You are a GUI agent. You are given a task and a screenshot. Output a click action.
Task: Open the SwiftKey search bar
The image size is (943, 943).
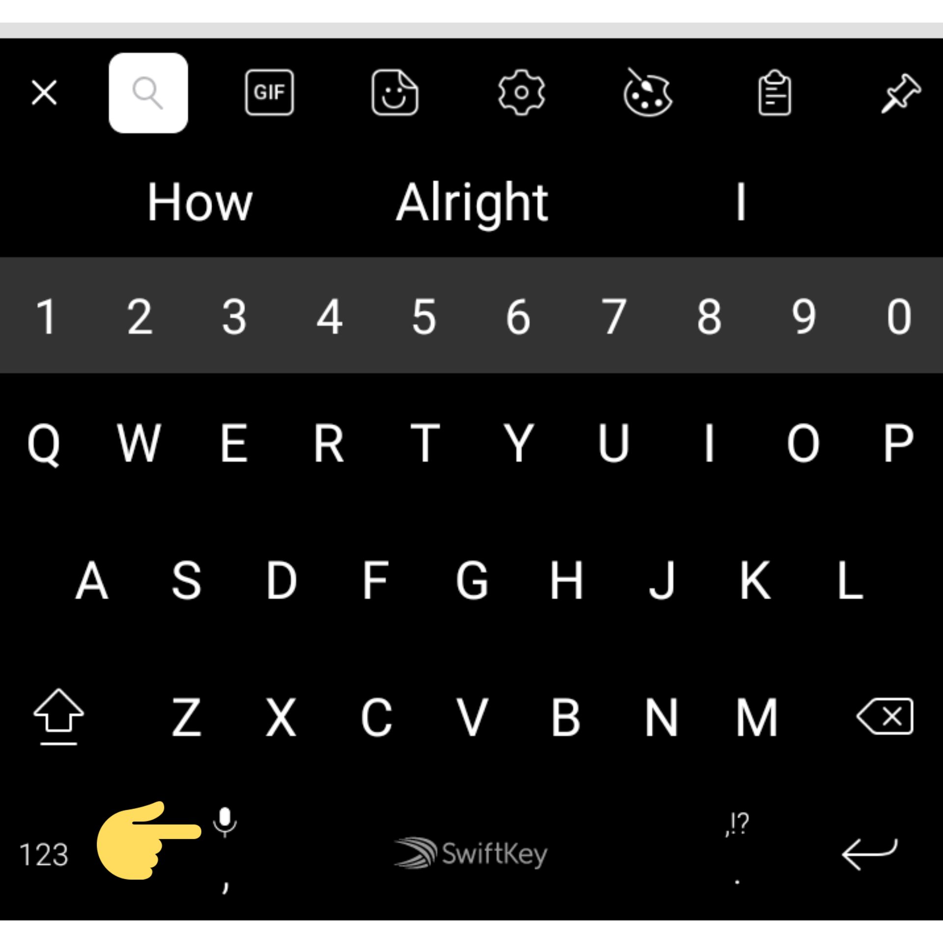coord(147,92)
